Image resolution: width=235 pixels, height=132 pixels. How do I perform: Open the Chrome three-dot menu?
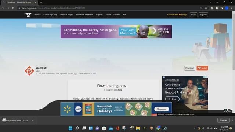tap(232, 8)
